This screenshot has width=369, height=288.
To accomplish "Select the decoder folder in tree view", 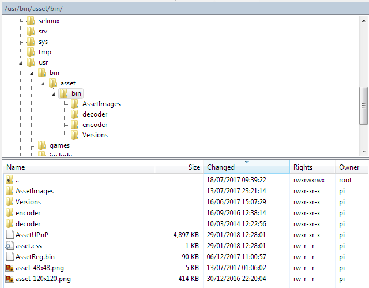I will click(94, 114).
